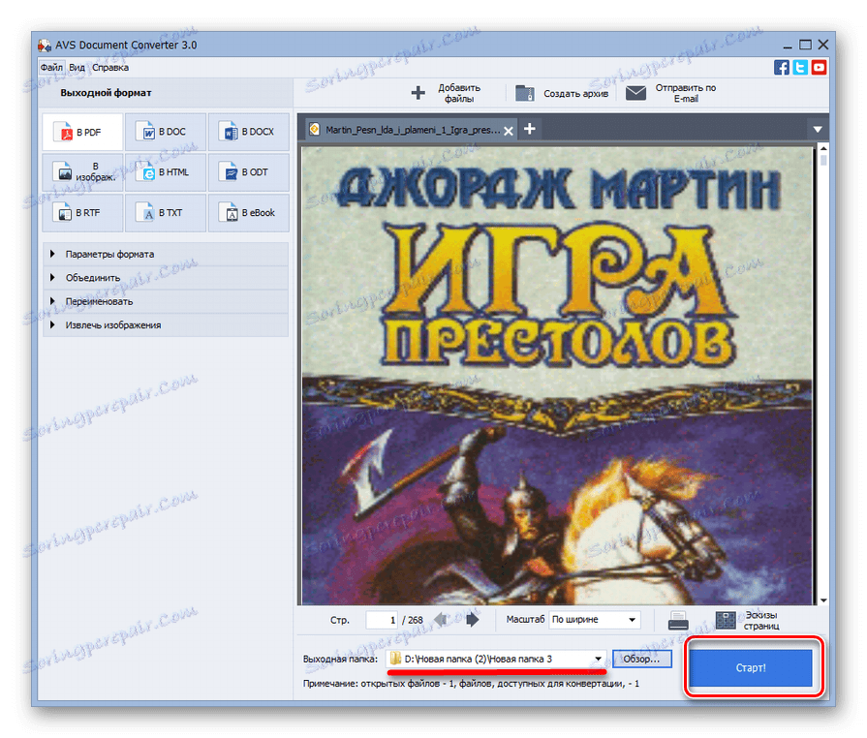The width and height of the screenshot is (867, 738).
Task: Click Send by E-mail (Отправить по E-mail)
Action: coord(670,93)
